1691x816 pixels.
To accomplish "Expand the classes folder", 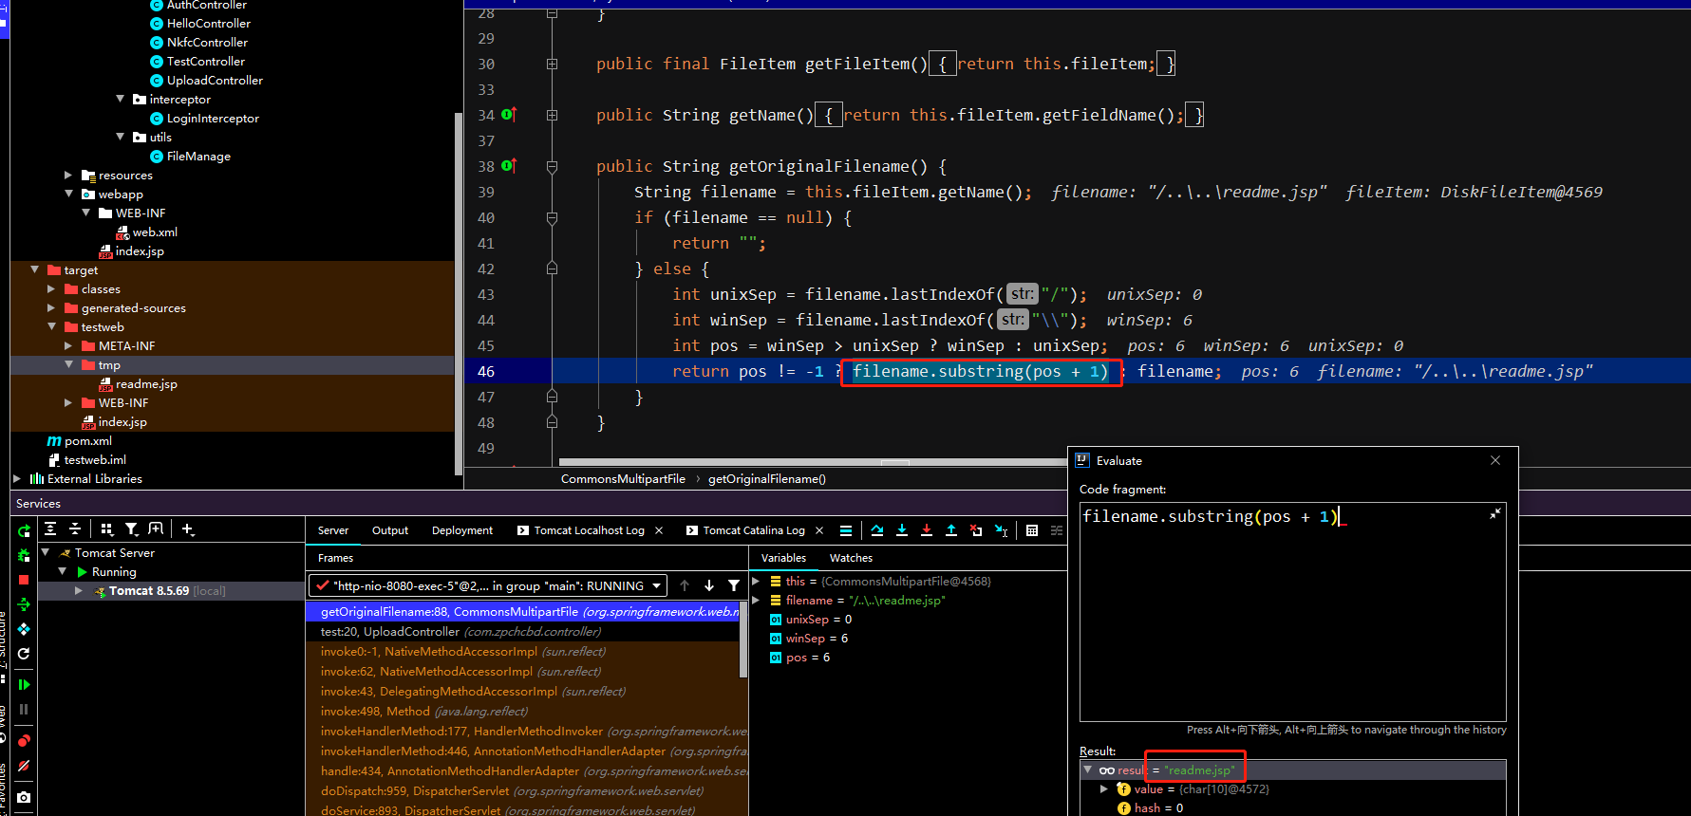I will click(51, 288).
